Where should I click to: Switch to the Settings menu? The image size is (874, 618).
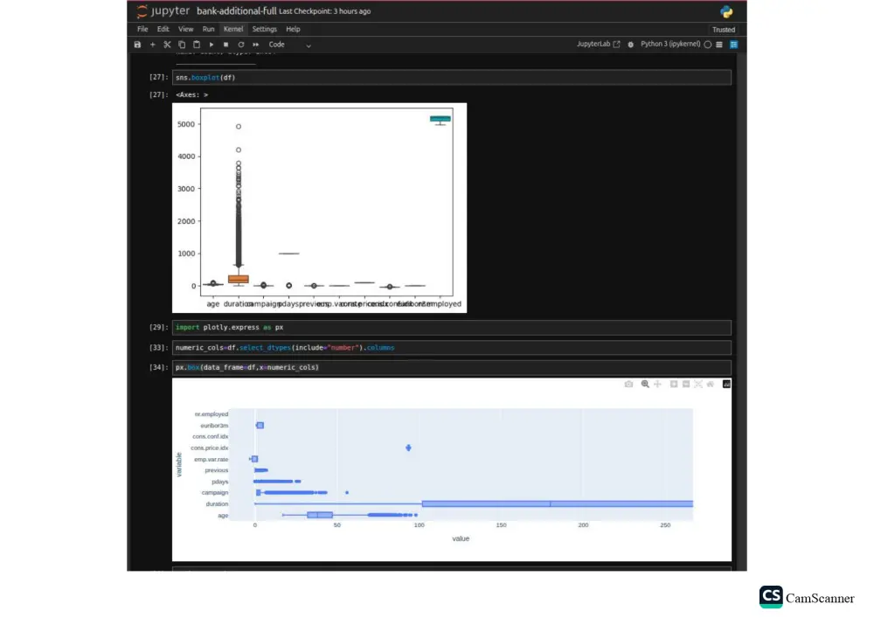coord(264,29)
